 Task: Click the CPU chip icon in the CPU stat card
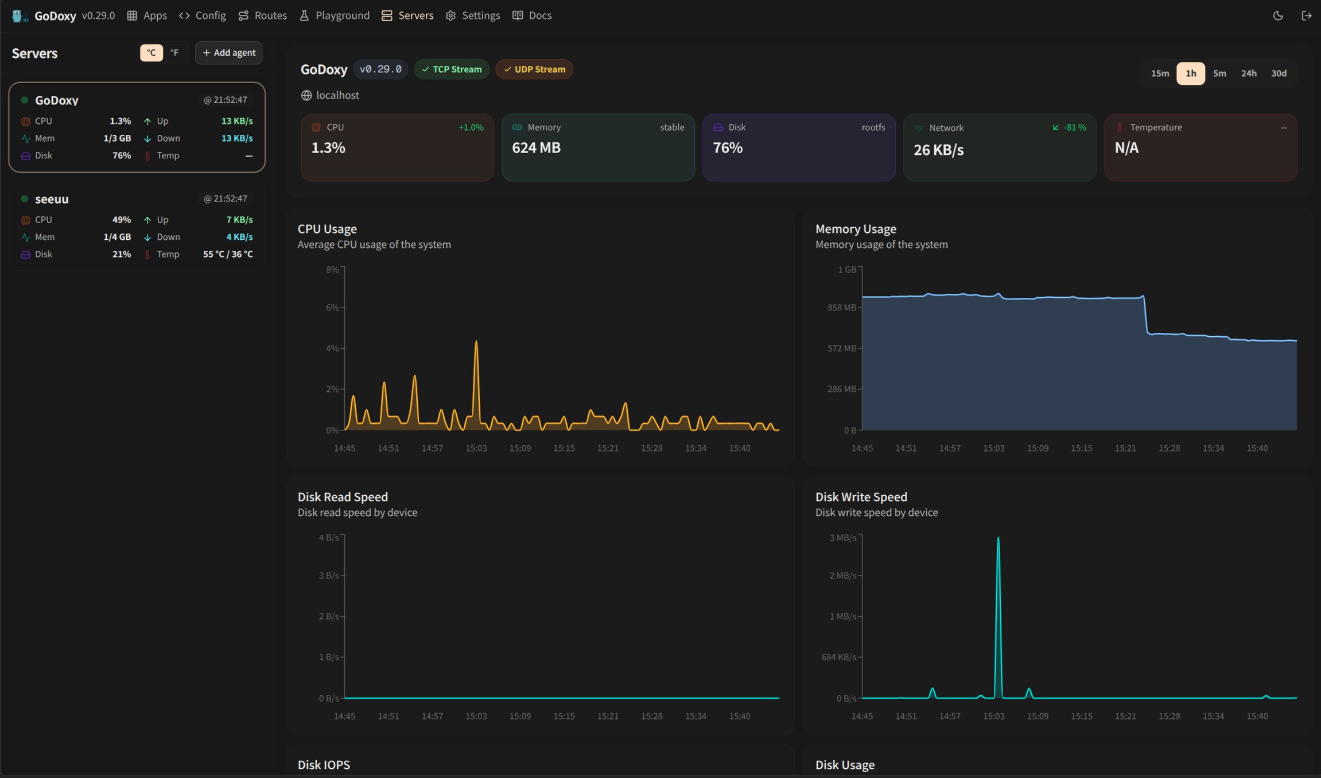click(316, 127)
